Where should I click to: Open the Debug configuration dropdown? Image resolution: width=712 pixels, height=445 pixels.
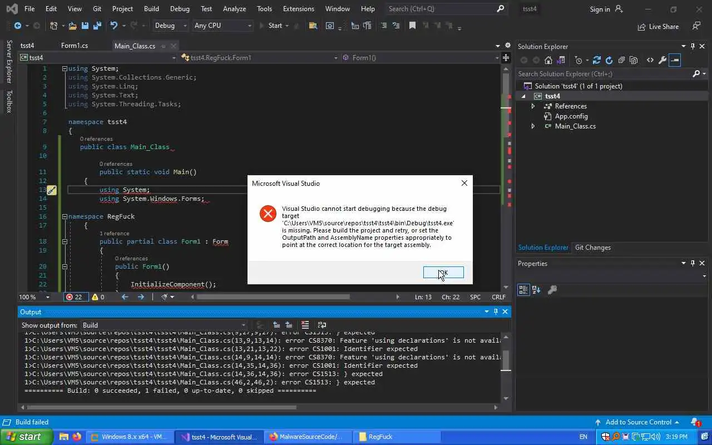(171, 26)
